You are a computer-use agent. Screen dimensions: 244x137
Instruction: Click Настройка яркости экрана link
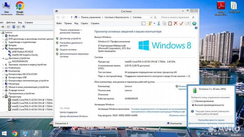click(x=211, y=120)
